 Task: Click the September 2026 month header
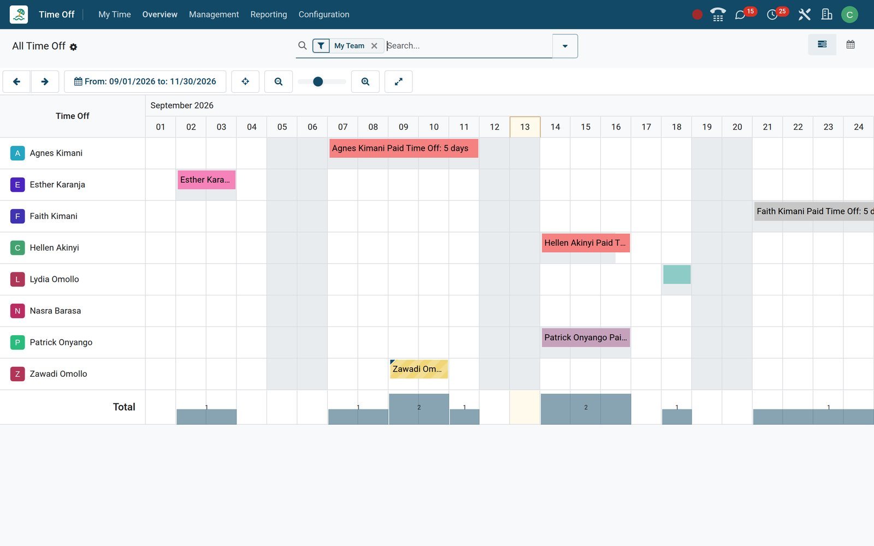(x=182, y=105)
